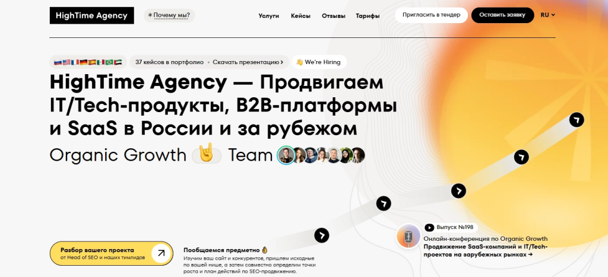Image resolution: width=608 pixels, height=277 pixels.
Task: Open the Услуги menu item
Action: coord(269,16)
